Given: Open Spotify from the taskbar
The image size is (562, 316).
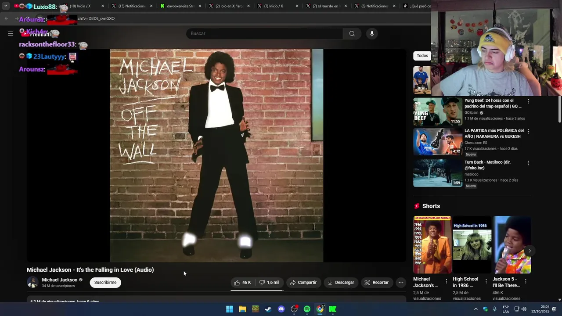Looking at the screenshot, I should point(307,309).
